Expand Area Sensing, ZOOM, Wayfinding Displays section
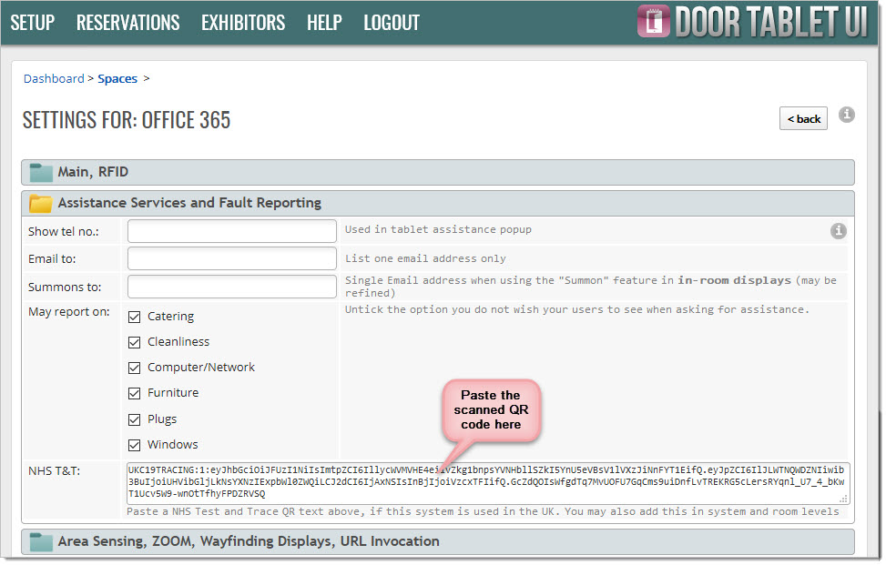Image resolution: width=886 pixels, height=565 pixels. pos(437,542)
